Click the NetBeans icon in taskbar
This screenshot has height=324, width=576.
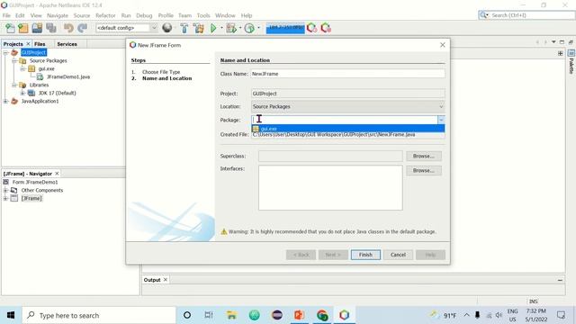click(344, 315)
